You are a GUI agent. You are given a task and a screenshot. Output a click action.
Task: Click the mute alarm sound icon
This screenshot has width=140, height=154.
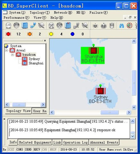(x=129, y=26)
